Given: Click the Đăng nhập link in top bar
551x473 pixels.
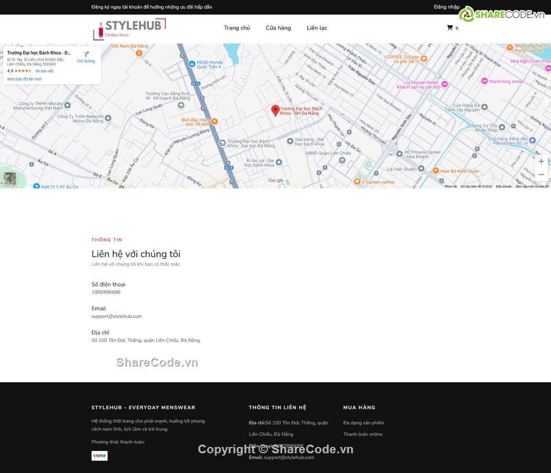Looking at the screenshot, I should tap(447, 7).
